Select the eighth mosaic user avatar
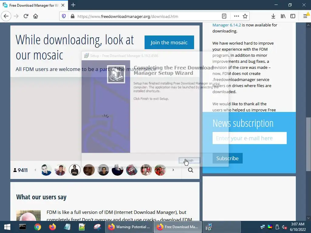Image resolution: width=311 pixels, height=233 pixels. (146, 170)
